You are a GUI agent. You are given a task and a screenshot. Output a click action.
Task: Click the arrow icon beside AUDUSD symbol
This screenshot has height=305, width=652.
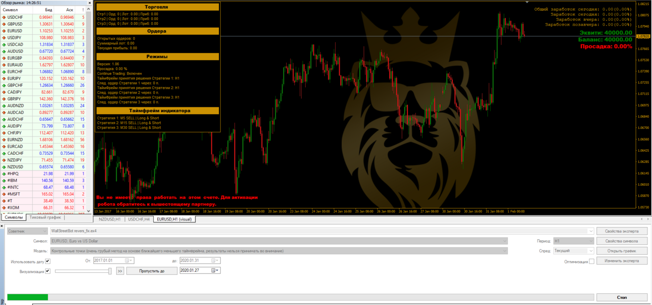pyautogui.click(x=4, y=51)
